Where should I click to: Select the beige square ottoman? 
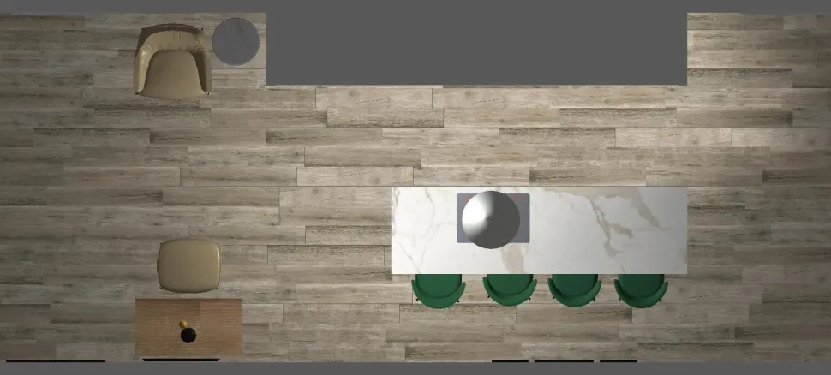pos(189,265)
